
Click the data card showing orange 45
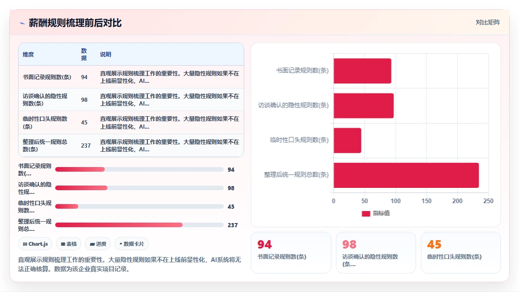point(461,253)
